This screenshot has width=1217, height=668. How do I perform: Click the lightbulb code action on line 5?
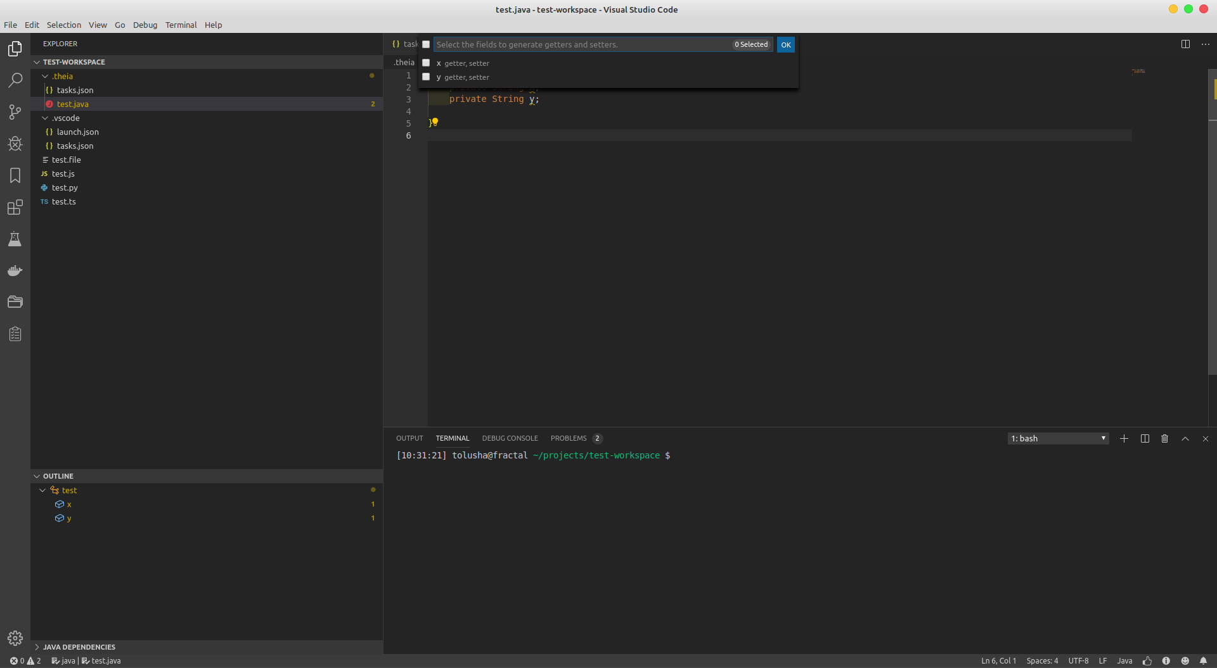[435, 122]
